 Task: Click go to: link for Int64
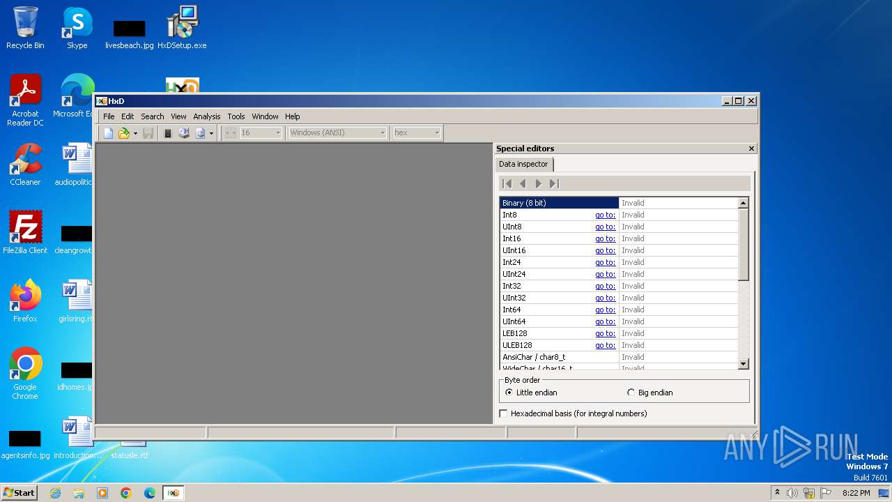point(605,310)
